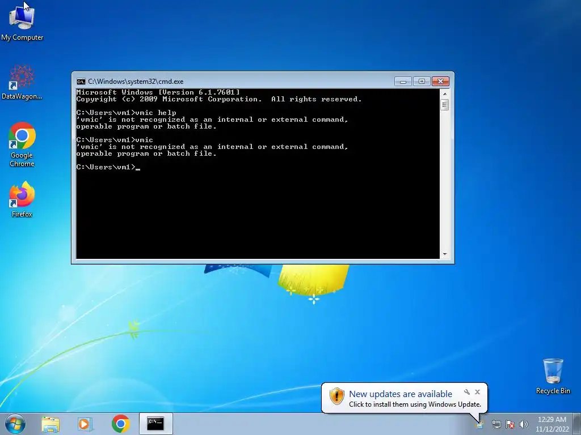Click the console scrollbar up arrow
Image resolution: width=581 pixels, height=435 pixels.
[445, 94]
